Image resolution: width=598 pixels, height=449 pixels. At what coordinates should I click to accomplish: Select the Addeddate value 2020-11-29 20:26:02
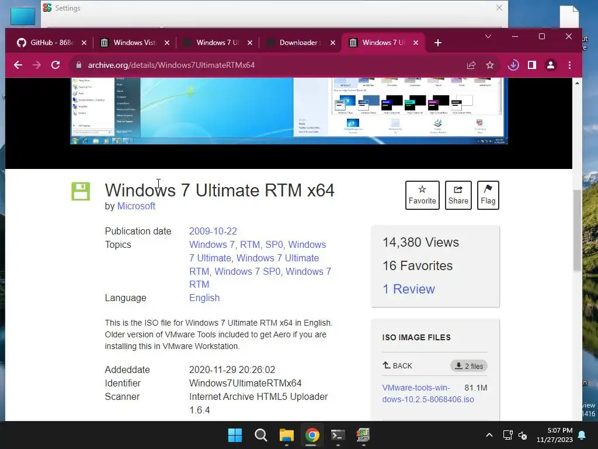[x=232, y=370]
